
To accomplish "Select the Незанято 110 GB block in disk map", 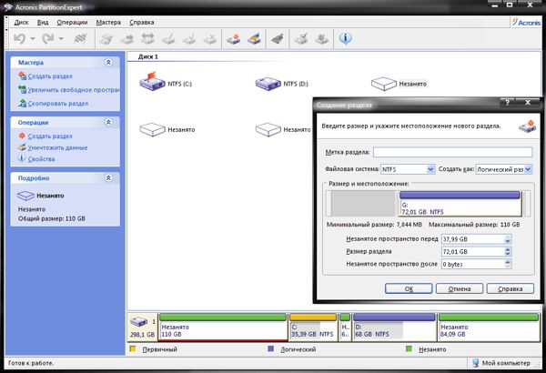I will click(223, 327).
